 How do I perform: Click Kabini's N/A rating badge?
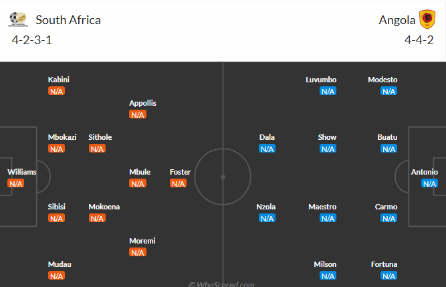56,91
